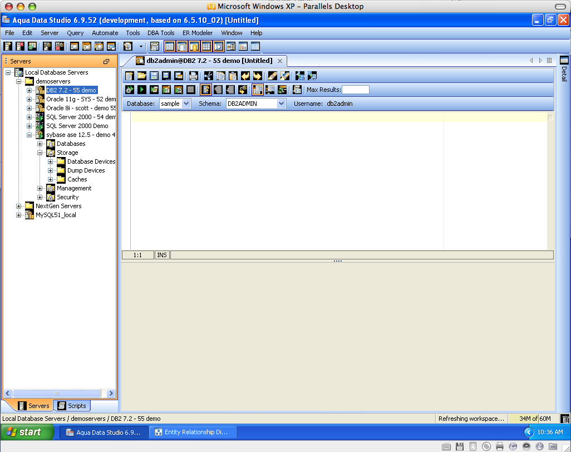
Task: Click the Paste clipboard icon
Action: pos(233,76)
